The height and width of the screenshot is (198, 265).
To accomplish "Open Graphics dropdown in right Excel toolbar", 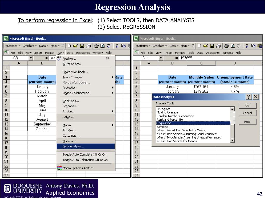I will click(160, 46).
